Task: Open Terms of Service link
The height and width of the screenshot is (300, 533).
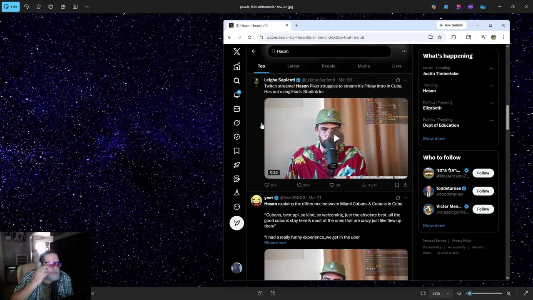Action: click(x=434, y=240)
